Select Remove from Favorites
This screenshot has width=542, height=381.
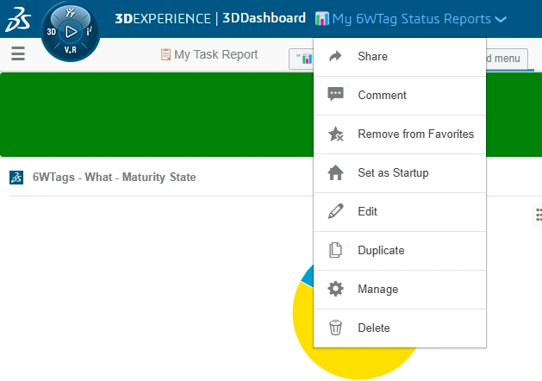click(x=400, y=134)
